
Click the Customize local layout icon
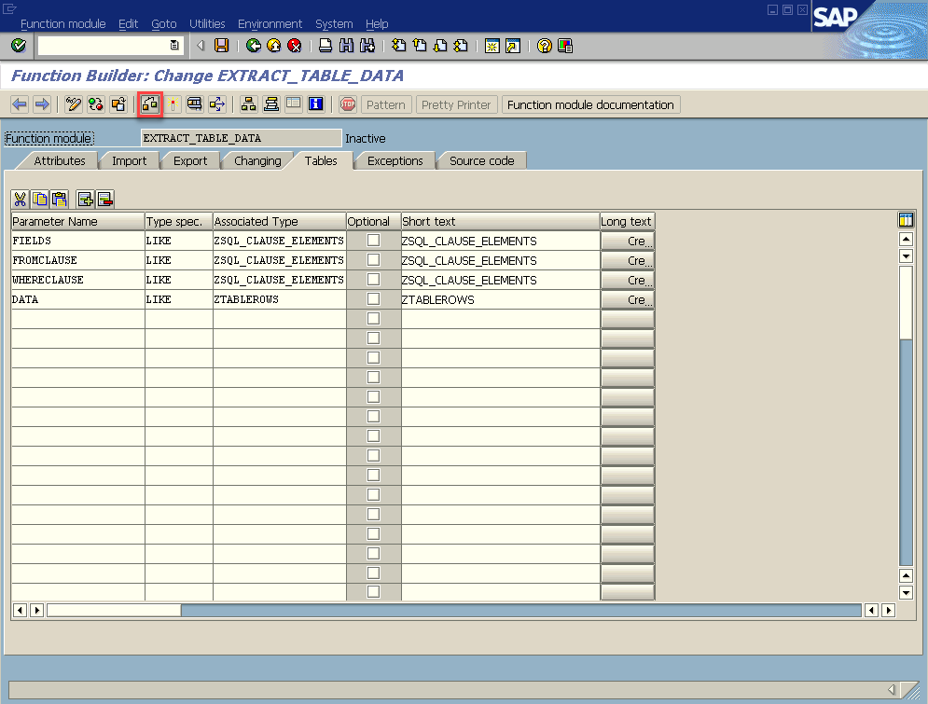565,46
